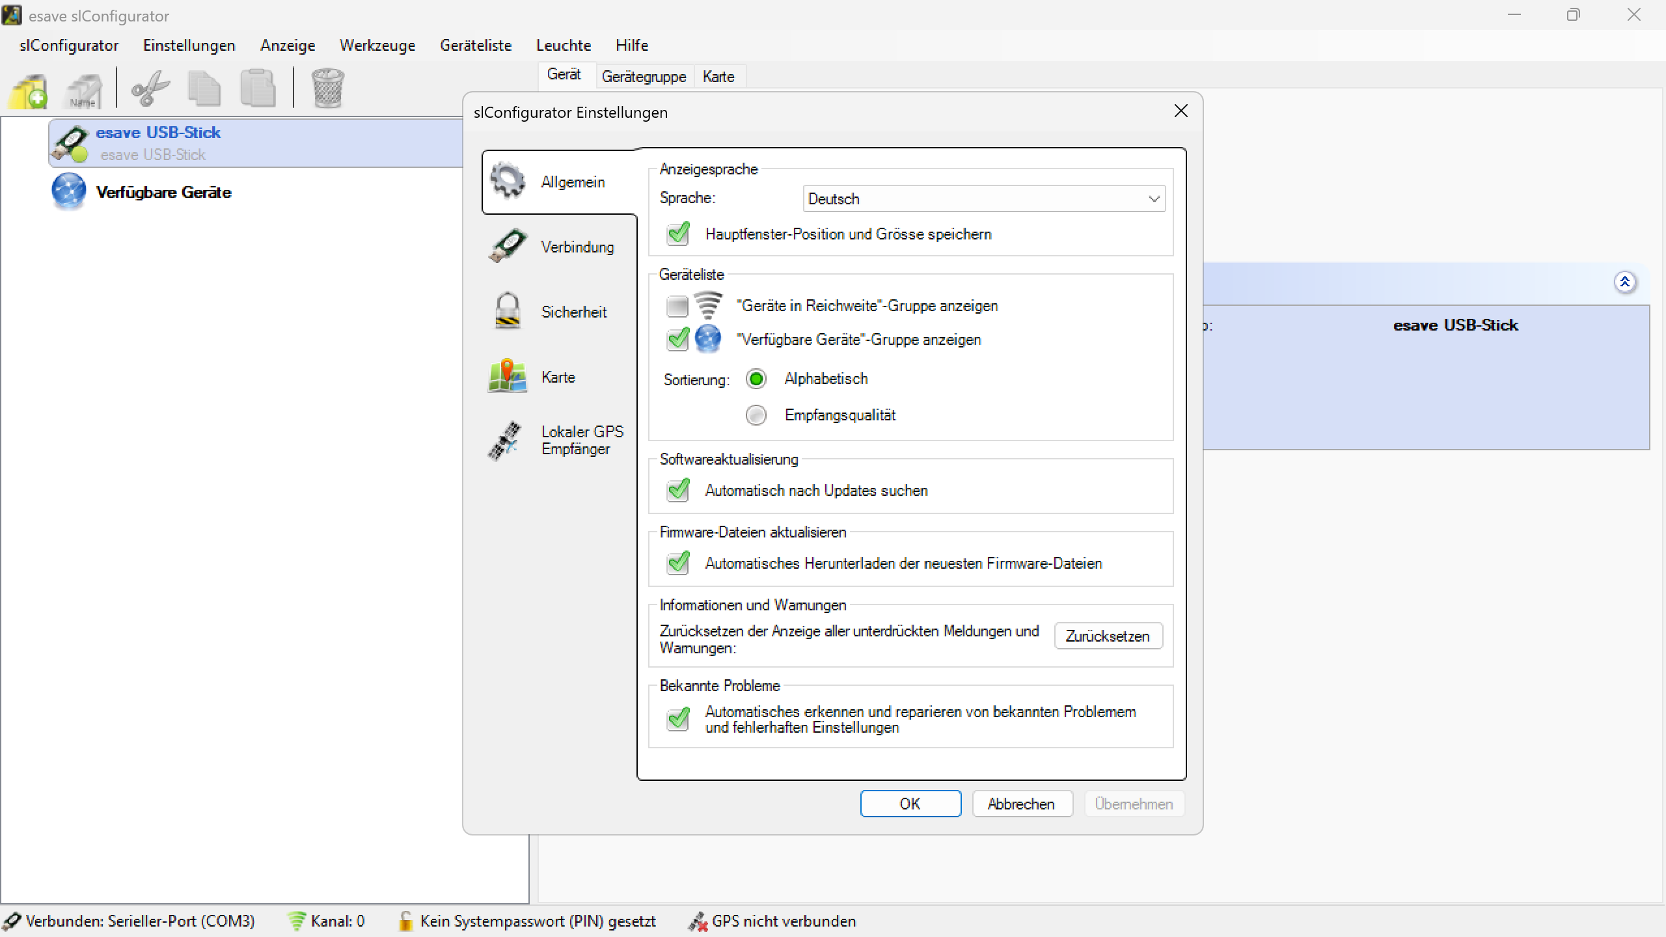
Task: Click the add new group folder icon
Action: coord(28,90)
